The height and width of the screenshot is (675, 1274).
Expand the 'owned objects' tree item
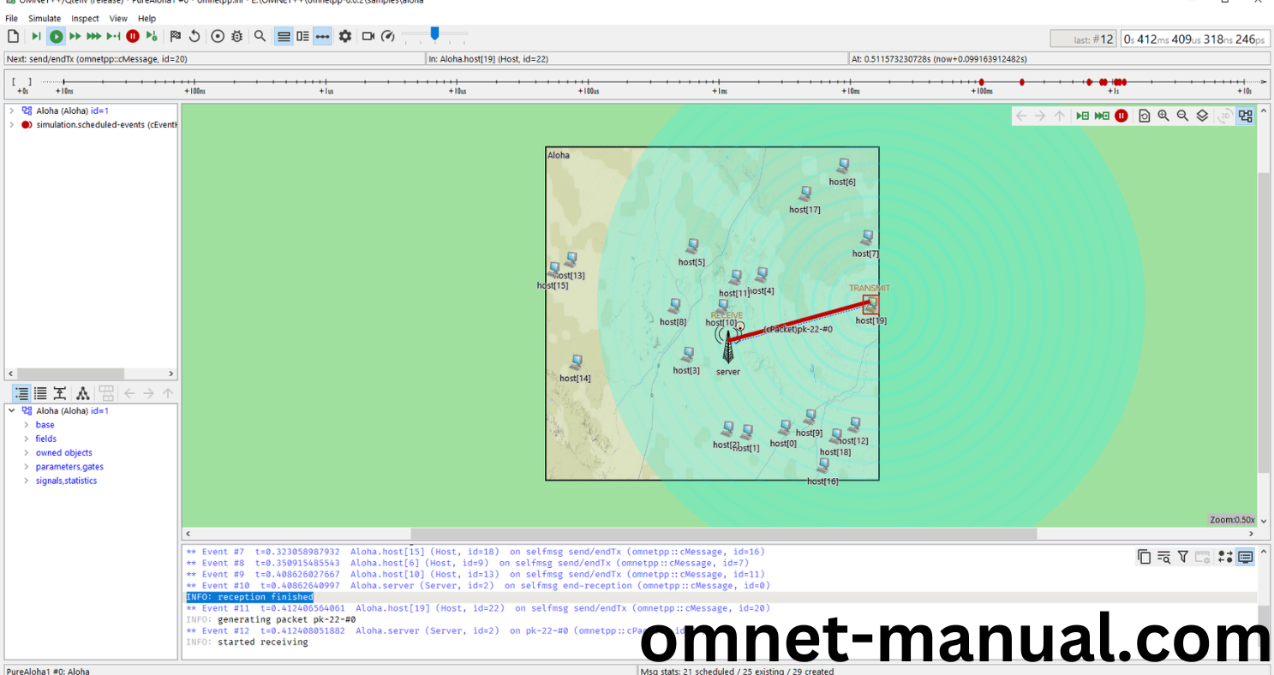(x=26, y=453)
